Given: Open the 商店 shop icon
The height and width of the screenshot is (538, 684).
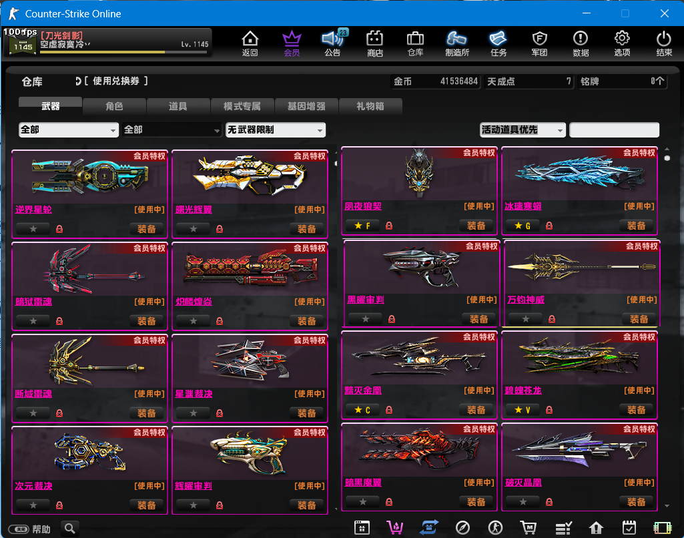Looking at the screenshot, I should 375,43.
